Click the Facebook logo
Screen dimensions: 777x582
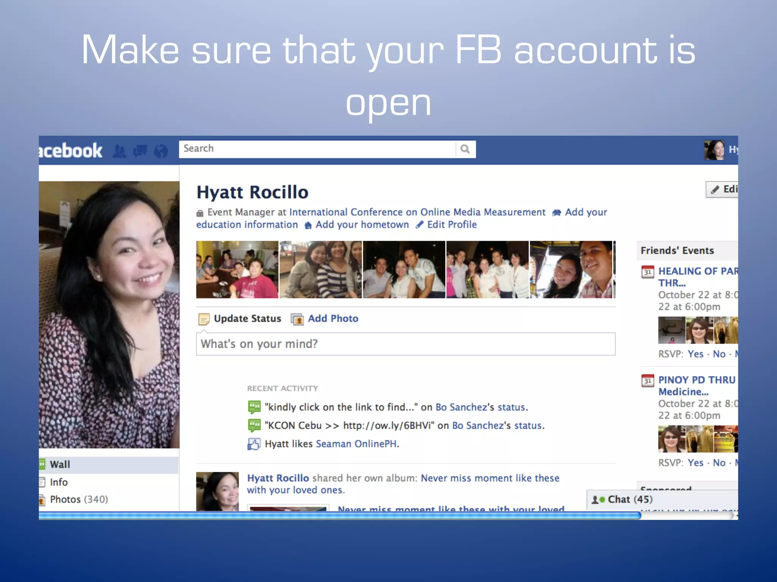pos(71,151)
